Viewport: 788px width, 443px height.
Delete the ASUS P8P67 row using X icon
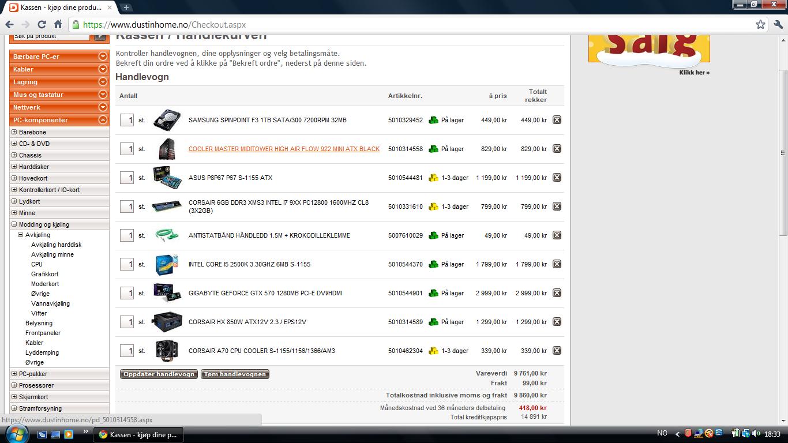tap(557, 178)
